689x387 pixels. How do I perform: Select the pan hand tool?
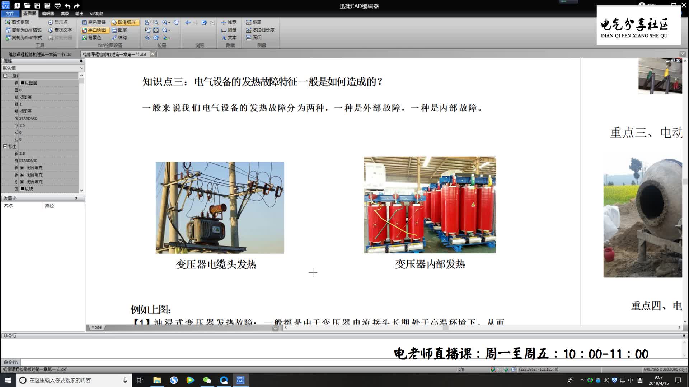176,22
